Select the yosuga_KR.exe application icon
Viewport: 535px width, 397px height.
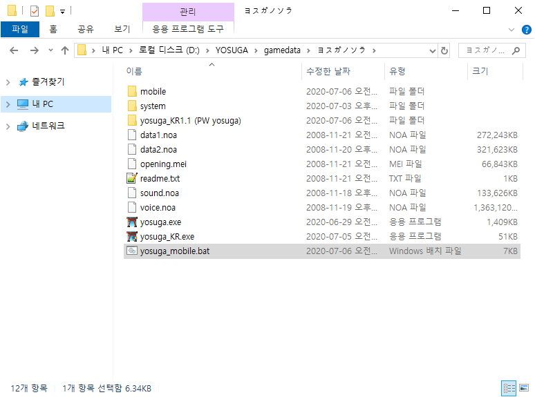(x=132, y=236)
